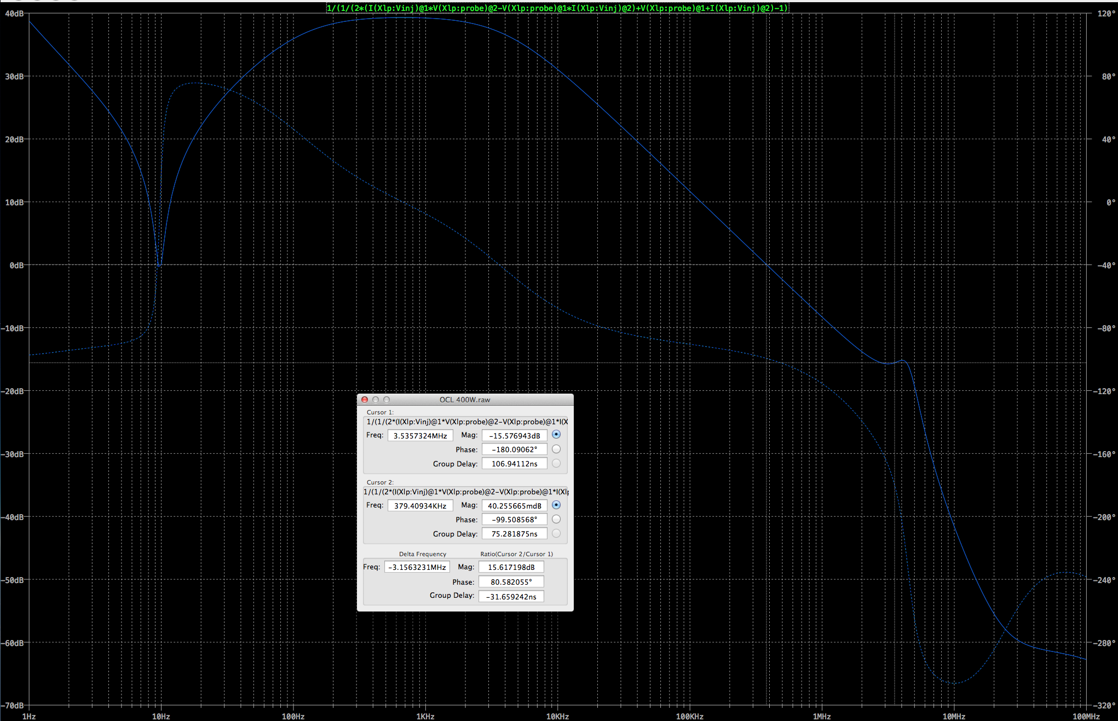Screen dimensions: 1118x721
Task: Minimize the OCL 400W.raw cursor window
Action: coord(376,400)
